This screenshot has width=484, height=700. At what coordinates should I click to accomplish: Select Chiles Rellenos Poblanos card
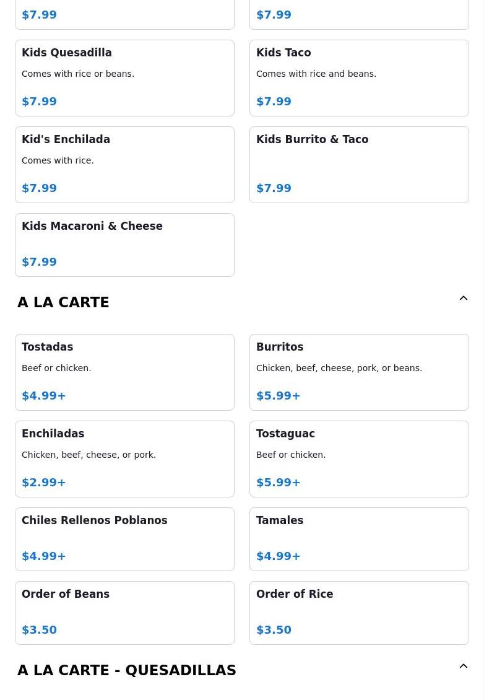coord(124,540)
